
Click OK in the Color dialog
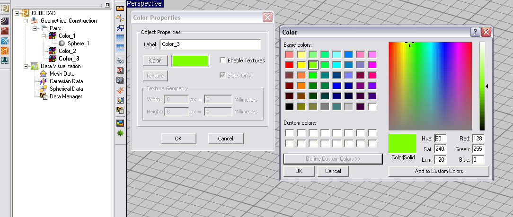(x=299, y=171)
